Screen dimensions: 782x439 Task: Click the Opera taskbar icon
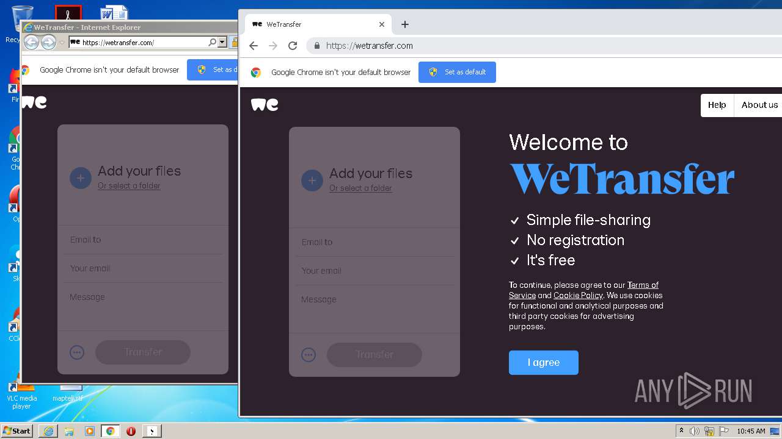click(131, 431)
